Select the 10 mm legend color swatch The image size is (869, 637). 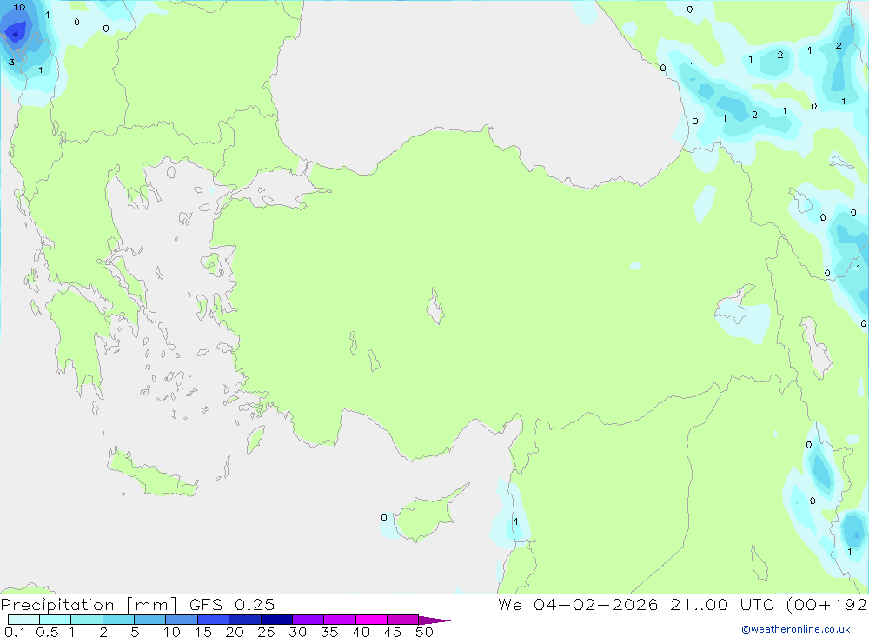click(182, 620)
